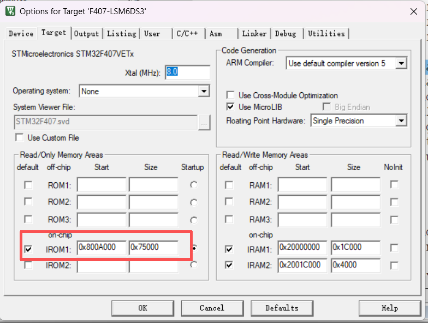This screenshot has height=323, width=428.
Task: Uncheck the IRAM1 default checkbox
Action: pos(229,249)
